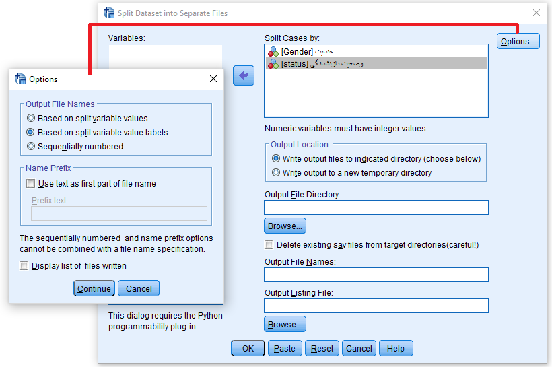Choose 'Based on split variable value labels'

click(30, 133)
